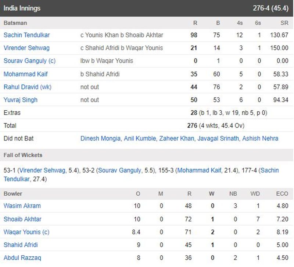The height and width of the screenshot is (267, 294).
Task: Click the India Innings header bar
Action: pyautogui.click(x=110, y=8)
